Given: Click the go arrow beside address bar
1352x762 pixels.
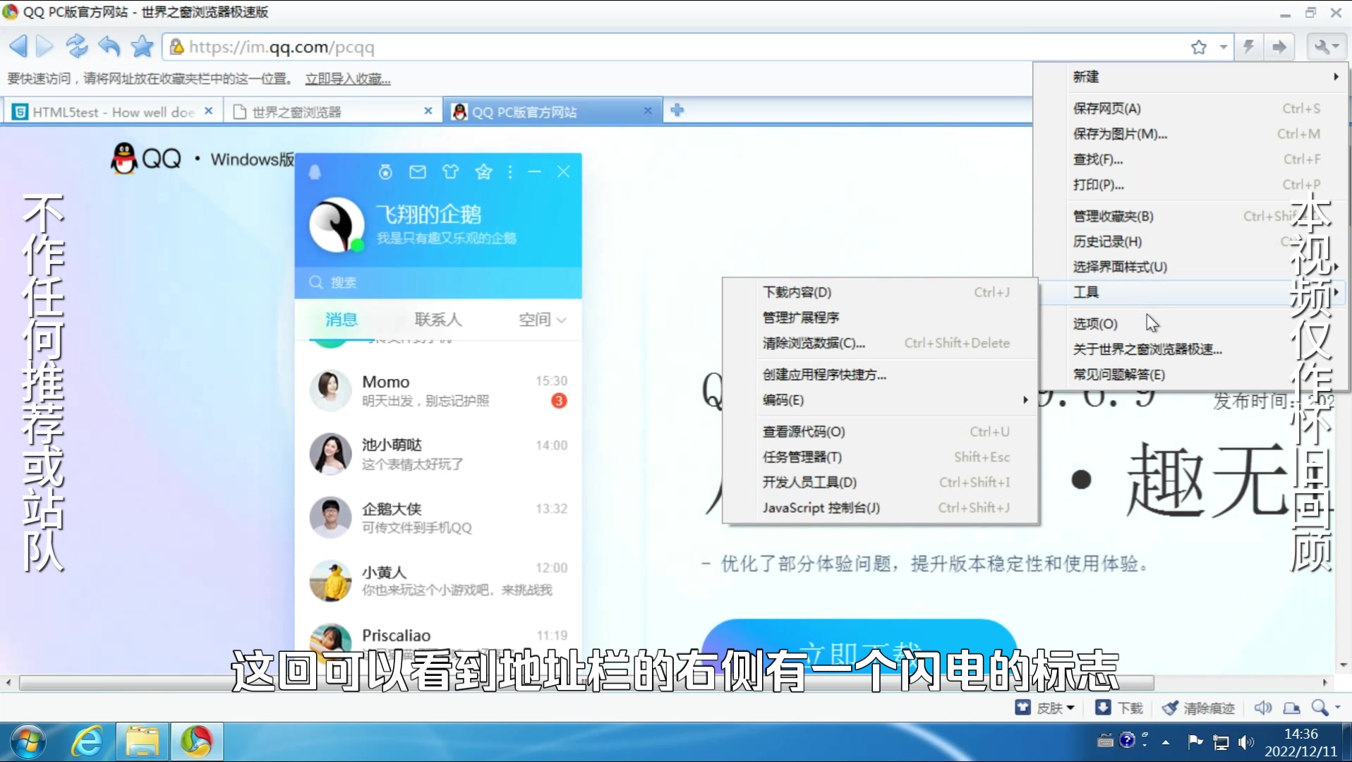Looking at the screenshot, I should [1279, 47].
